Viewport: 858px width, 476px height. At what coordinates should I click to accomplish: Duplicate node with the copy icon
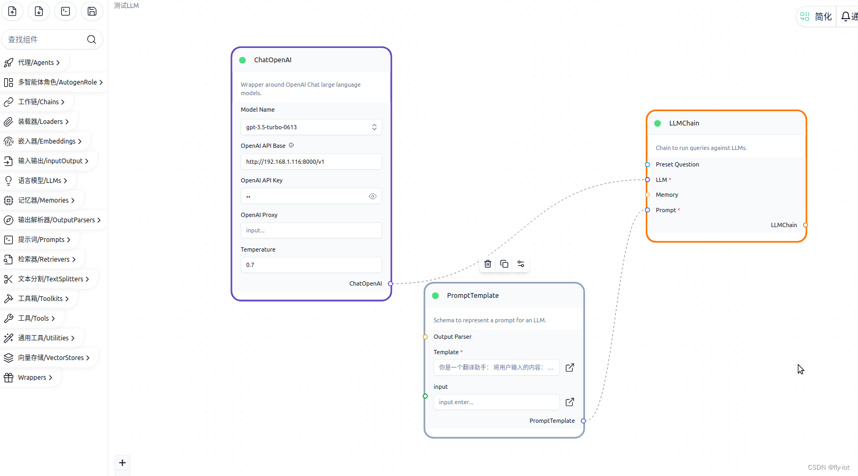(x=504, y=264)
